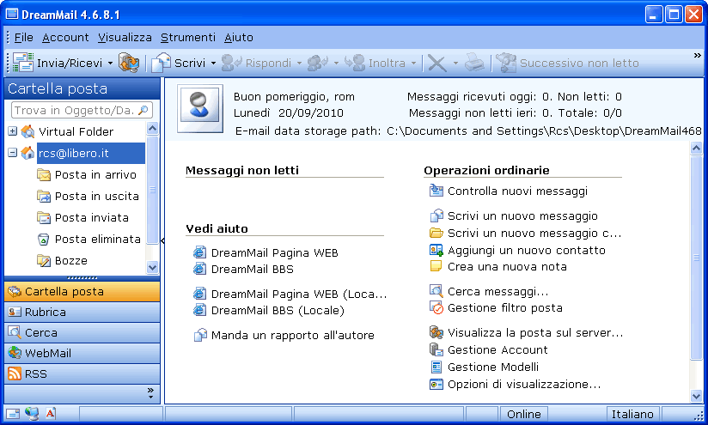Click the network computers status bar icon
Viewport: 708px width, 425px height.
(x=32, y=413)
